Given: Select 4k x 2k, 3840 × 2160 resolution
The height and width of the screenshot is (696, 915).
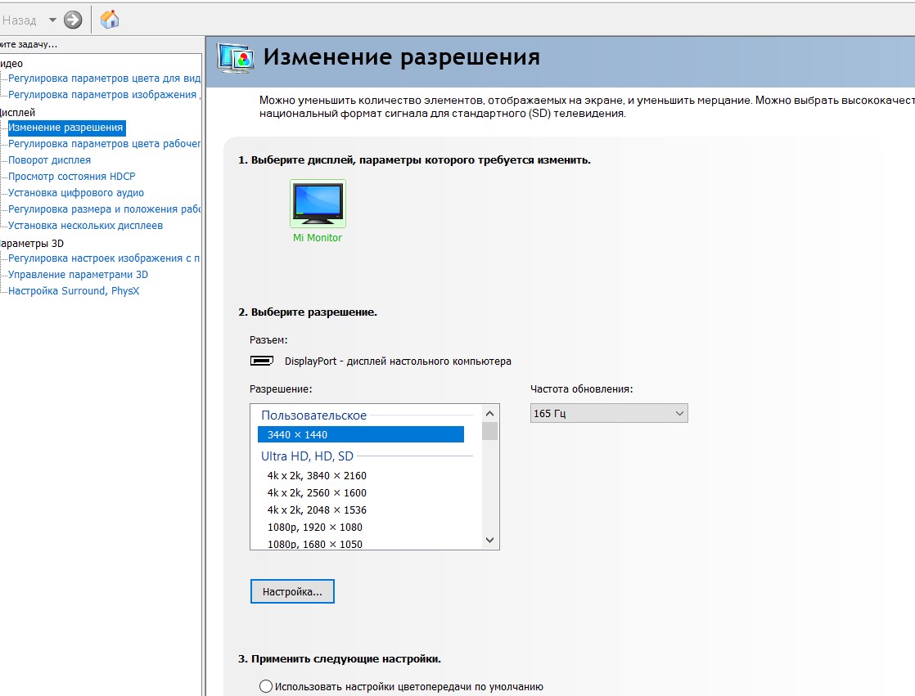Looking at the screenshot, I should click(317, 476).
